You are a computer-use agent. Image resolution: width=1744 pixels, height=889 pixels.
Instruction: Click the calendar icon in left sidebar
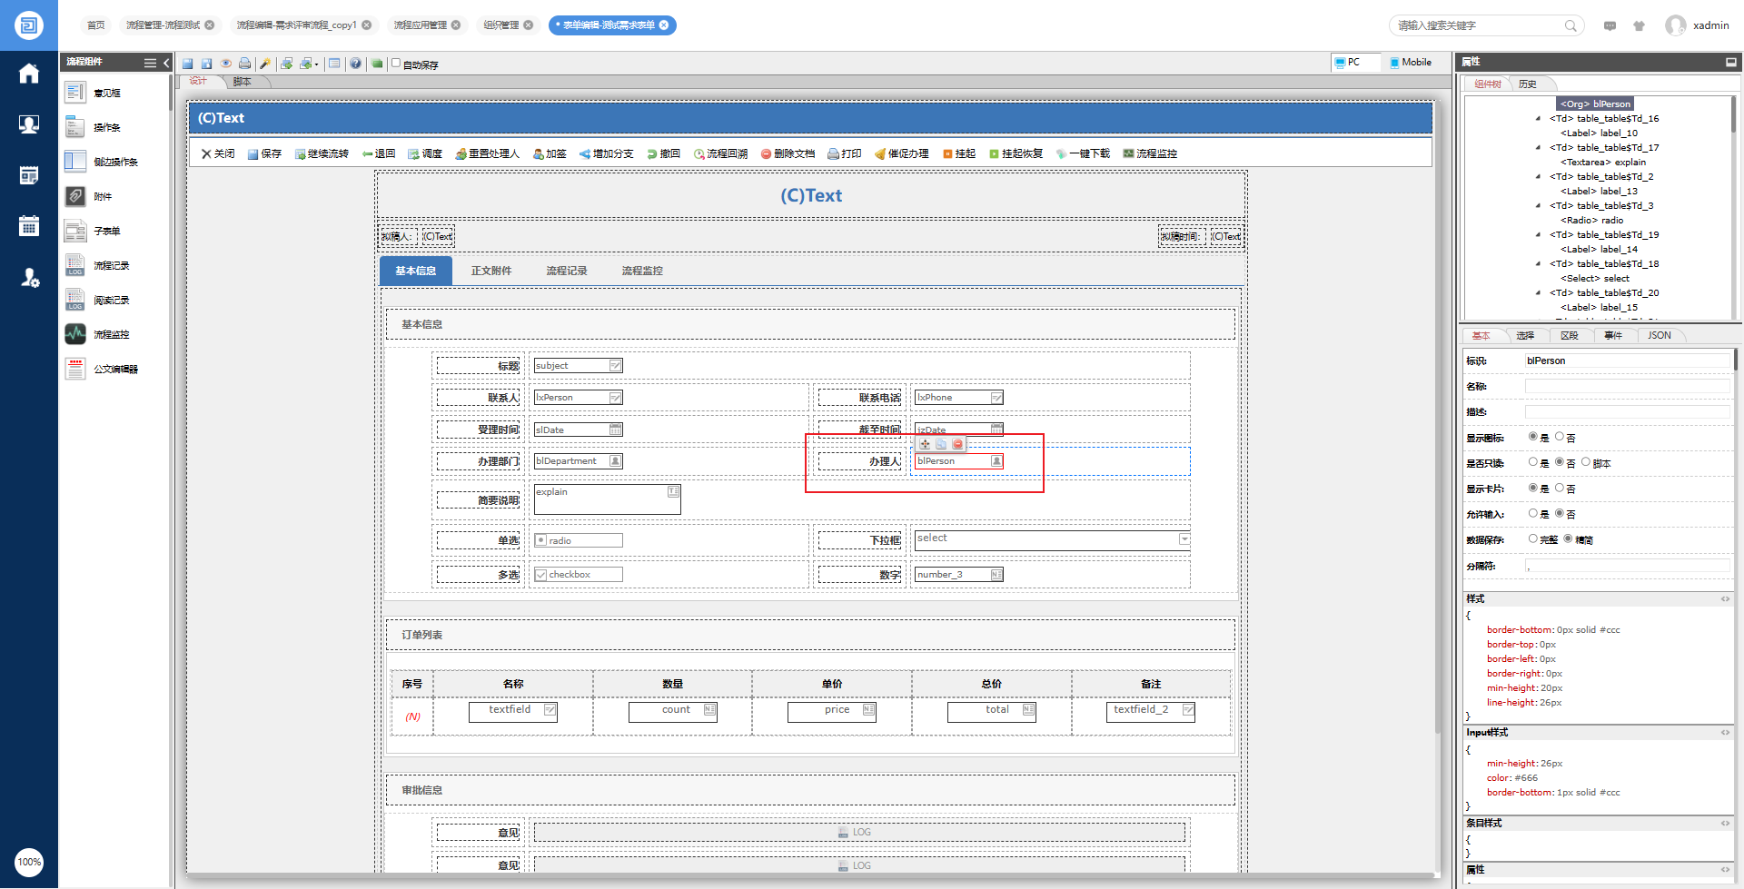[x=29, y=226]
